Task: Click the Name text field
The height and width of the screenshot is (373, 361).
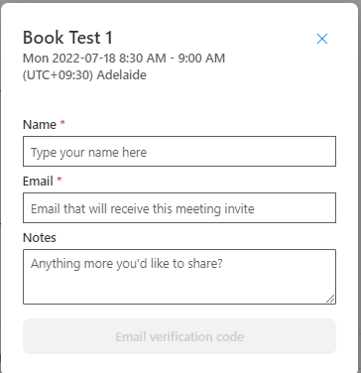Action: [x=180, y=151]
